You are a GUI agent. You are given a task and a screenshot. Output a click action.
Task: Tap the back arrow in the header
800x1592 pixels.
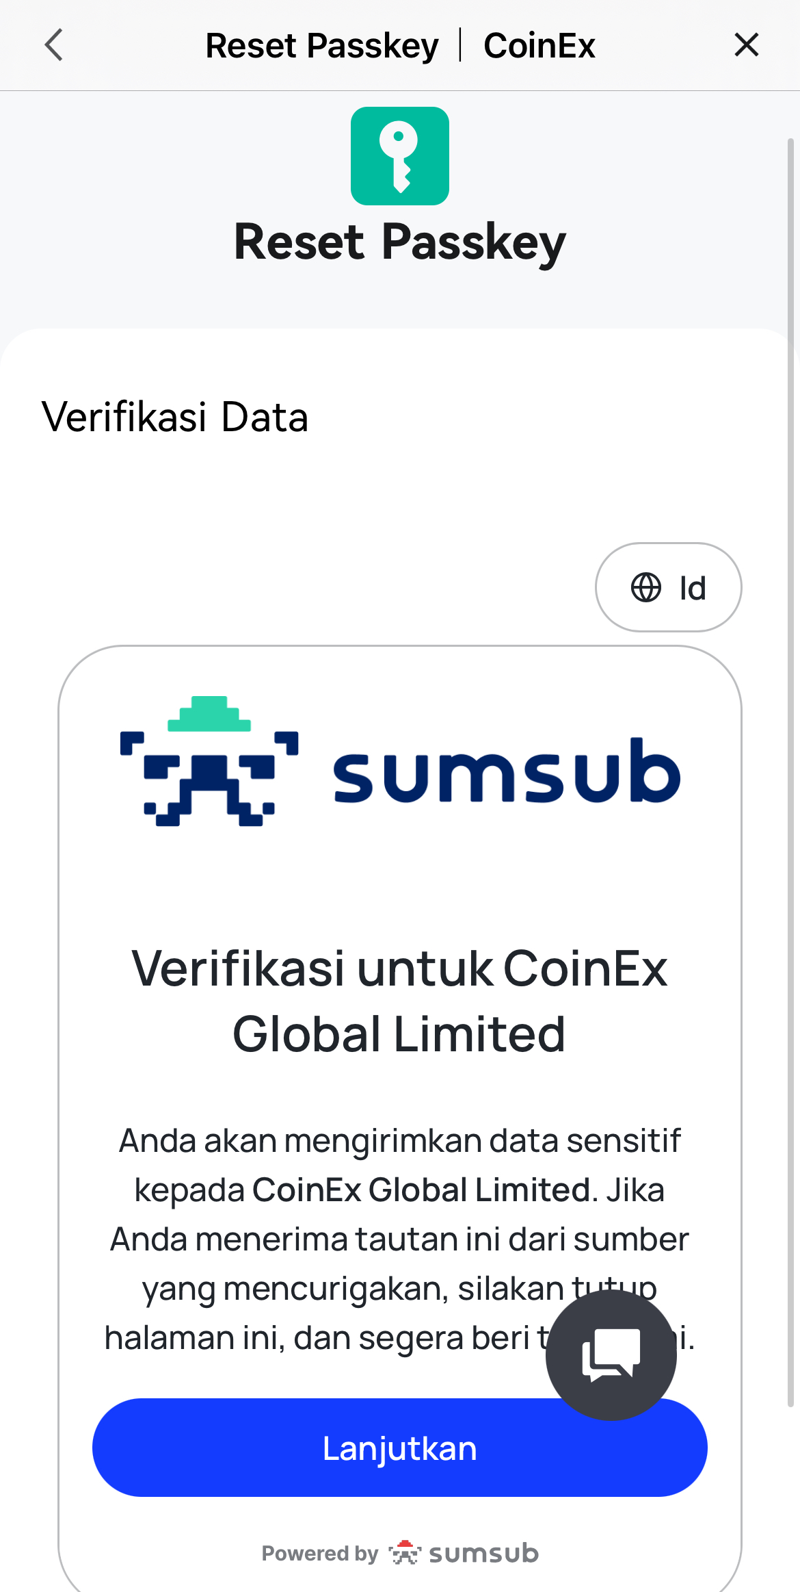tap(54, 45)
